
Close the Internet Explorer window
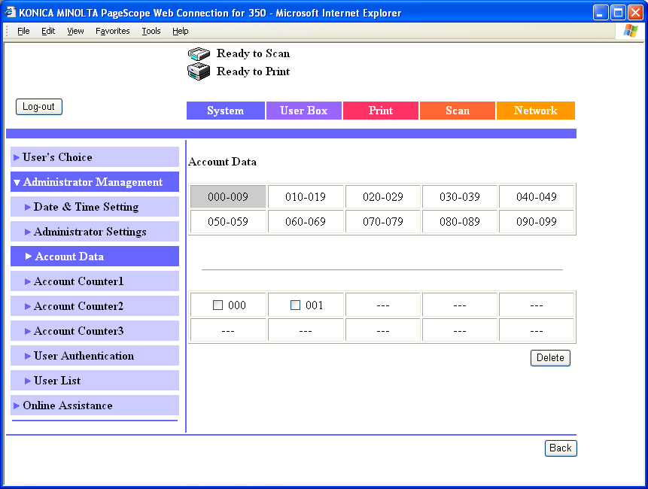click(x=635, y=13)
